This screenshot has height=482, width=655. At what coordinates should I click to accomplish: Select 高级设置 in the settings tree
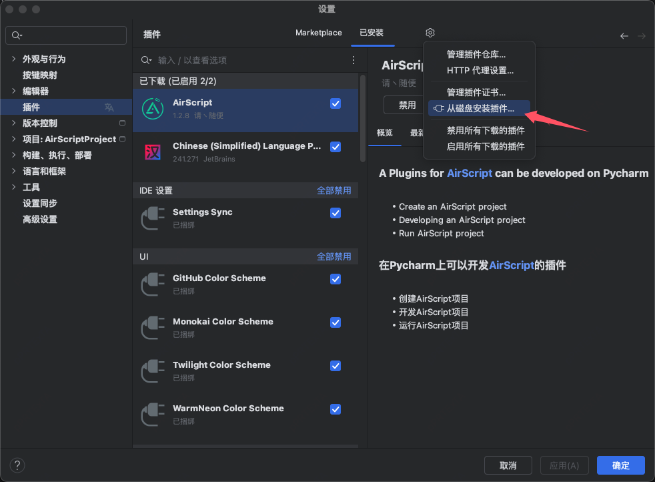click(39, 219)
